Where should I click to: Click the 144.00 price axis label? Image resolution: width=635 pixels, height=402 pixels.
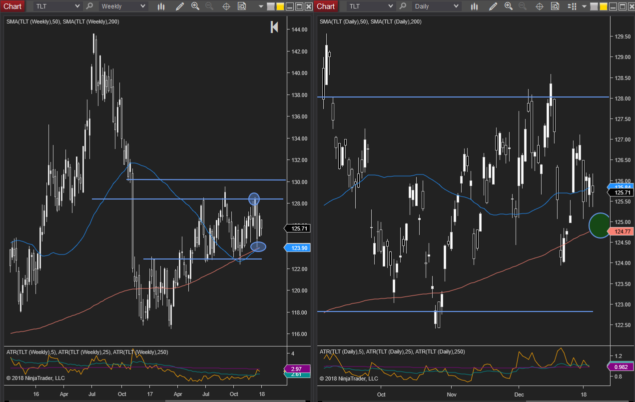298,29
